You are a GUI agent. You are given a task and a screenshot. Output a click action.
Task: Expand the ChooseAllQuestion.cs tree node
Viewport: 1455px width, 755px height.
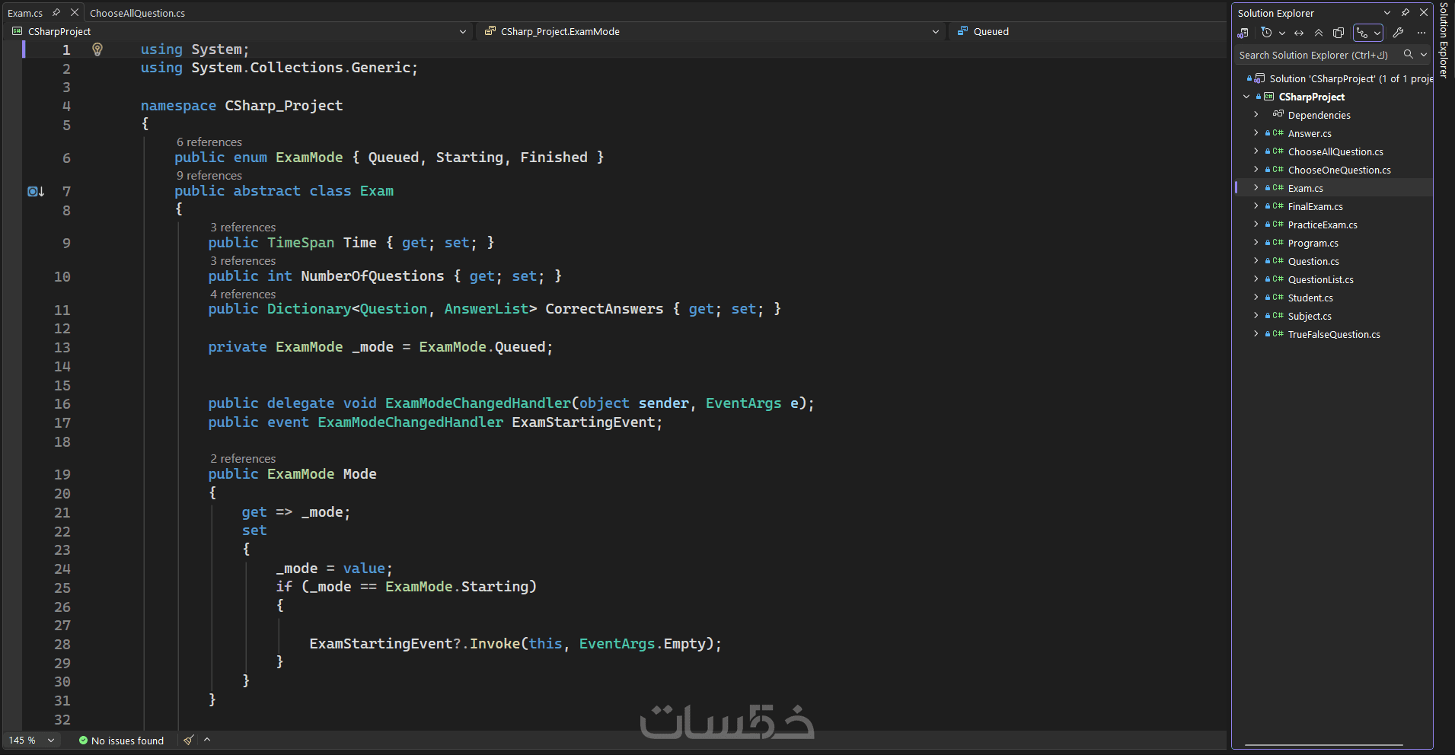(x=1256, y=151)
